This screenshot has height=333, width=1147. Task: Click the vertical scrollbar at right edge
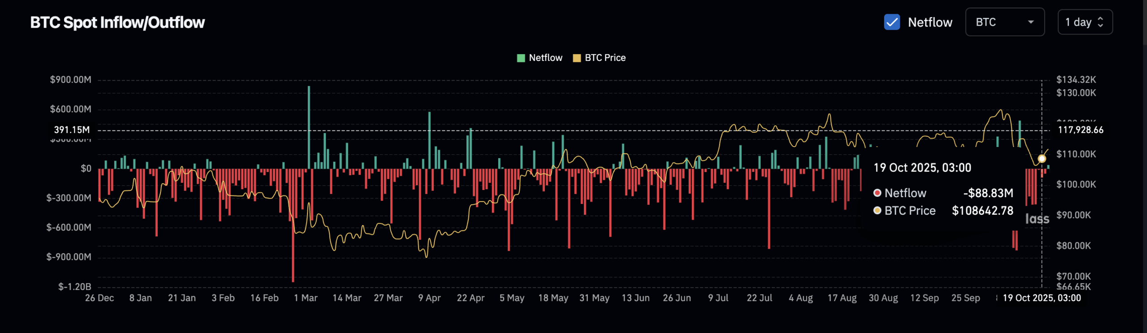[x=1145, y=22]
